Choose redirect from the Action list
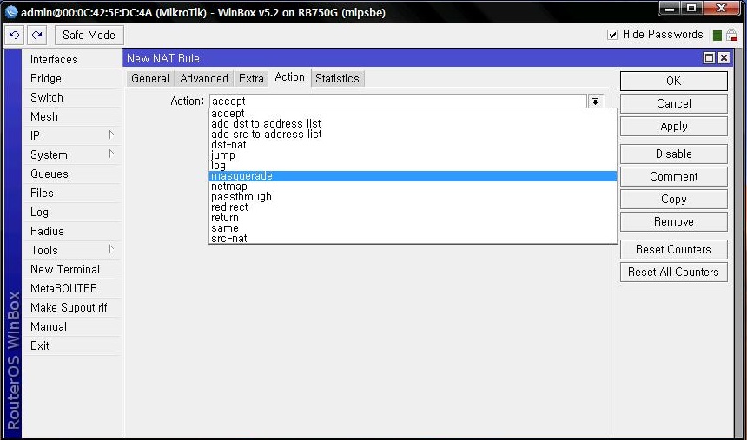Image resolution: width=747 pixels, height=440 pixels. (413, 207)
